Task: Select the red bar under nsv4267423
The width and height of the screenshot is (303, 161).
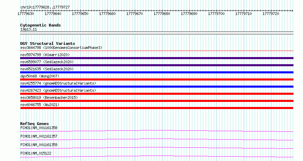Action: (157, 94)
